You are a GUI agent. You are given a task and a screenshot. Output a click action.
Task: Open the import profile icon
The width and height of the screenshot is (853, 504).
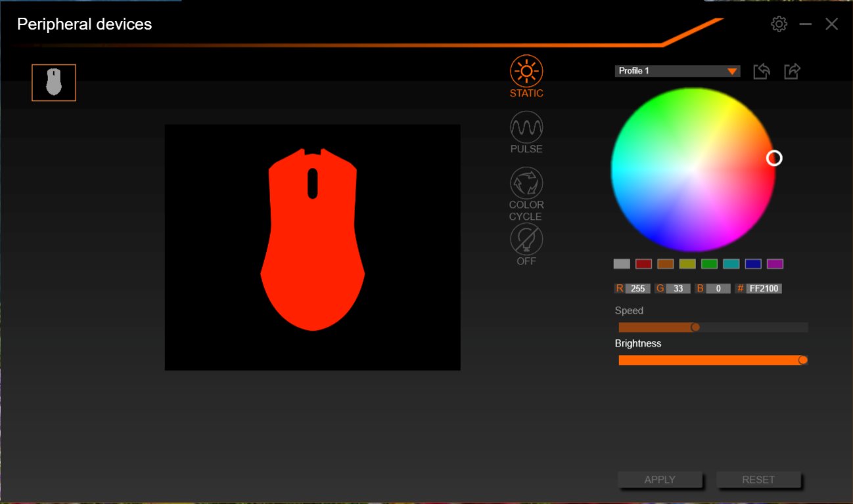761,71
